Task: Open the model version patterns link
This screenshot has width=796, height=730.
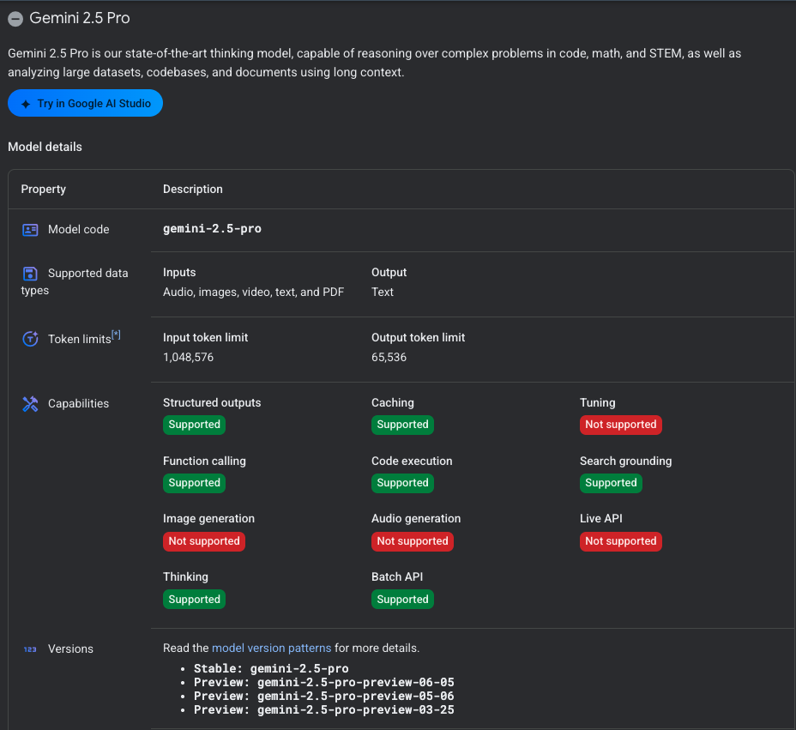Action: [271, 648]
